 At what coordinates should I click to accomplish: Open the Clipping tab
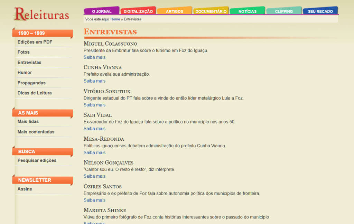click(284, 11)
